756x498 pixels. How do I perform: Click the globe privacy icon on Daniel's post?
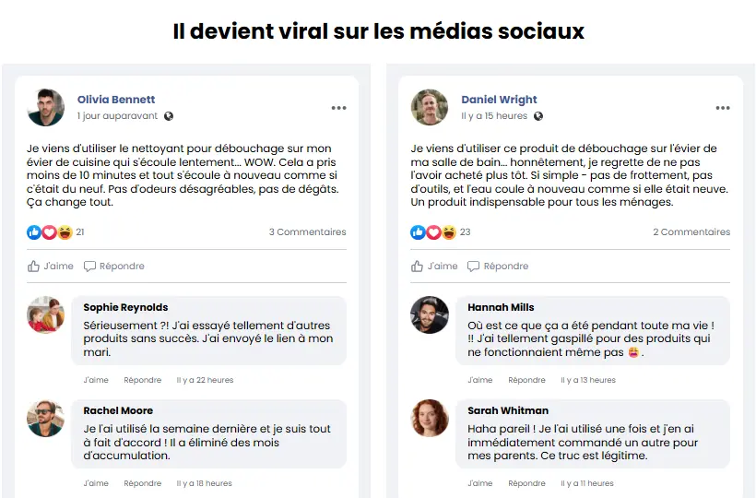(x=538, y=116)
